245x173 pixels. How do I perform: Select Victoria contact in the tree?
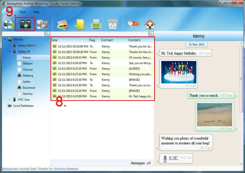[28, 70]
